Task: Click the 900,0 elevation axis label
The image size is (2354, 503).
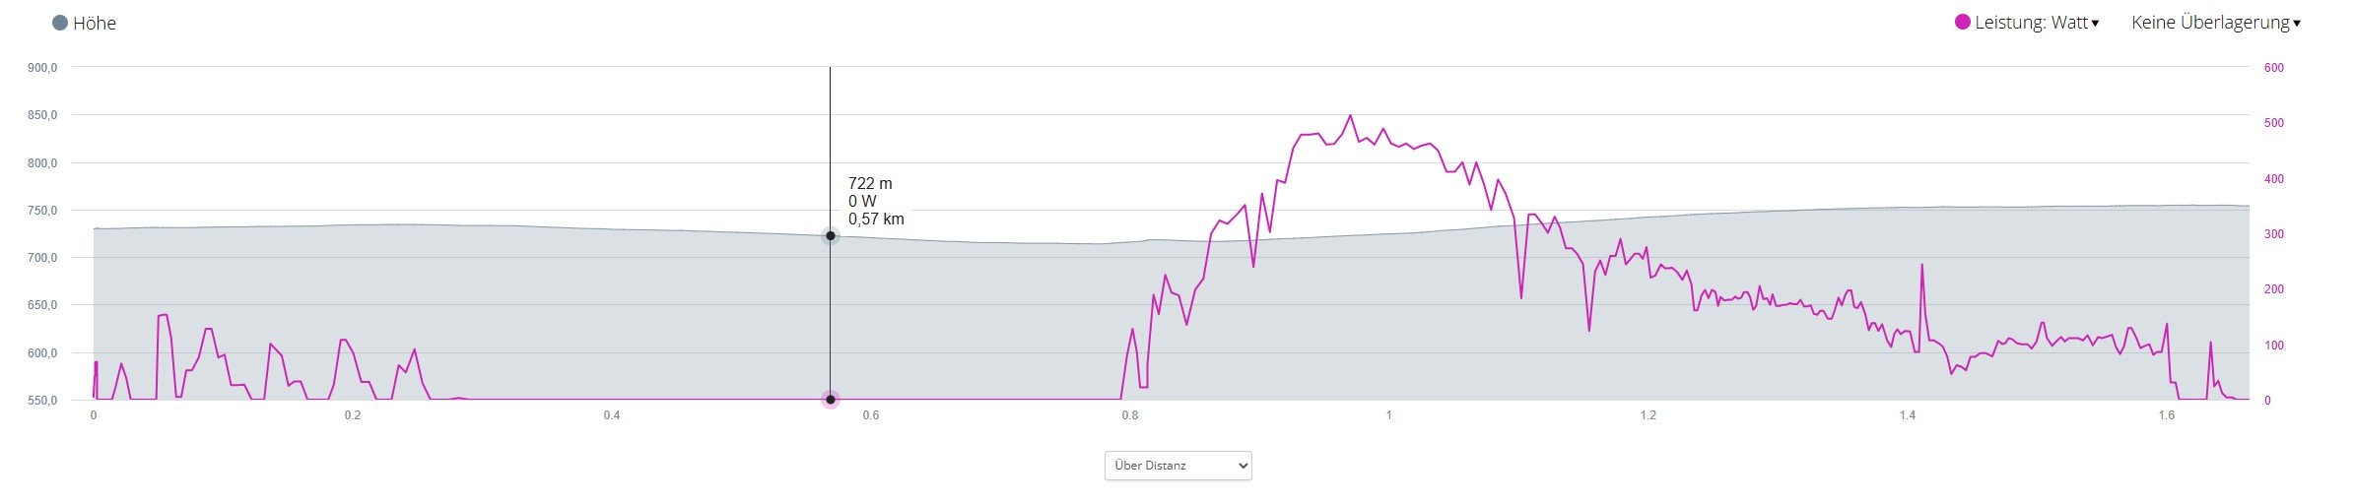Action: tap(43, 68)
